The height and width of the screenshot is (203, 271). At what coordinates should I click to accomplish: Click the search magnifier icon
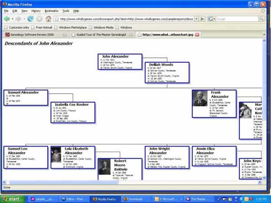point(261,19)
